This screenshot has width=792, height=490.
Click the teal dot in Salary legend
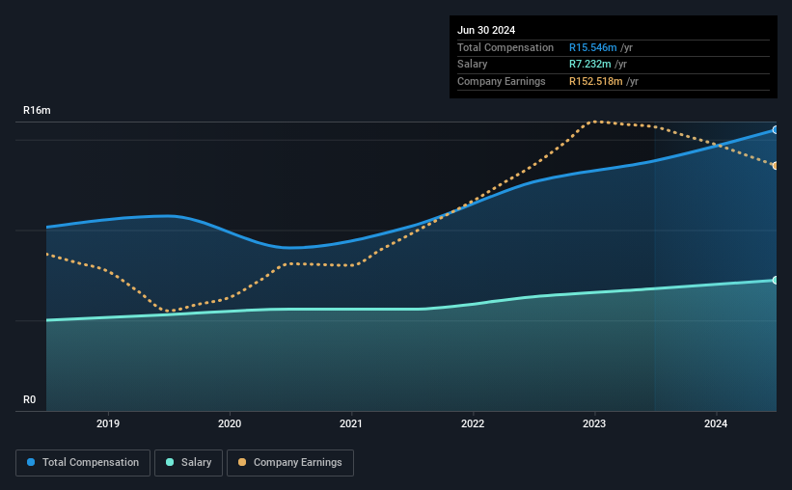170,462
